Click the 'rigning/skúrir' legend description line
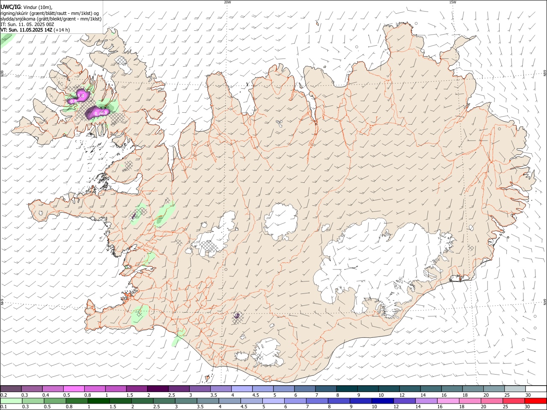The height and width of the screenshot is (410, 547). point(50,13)
